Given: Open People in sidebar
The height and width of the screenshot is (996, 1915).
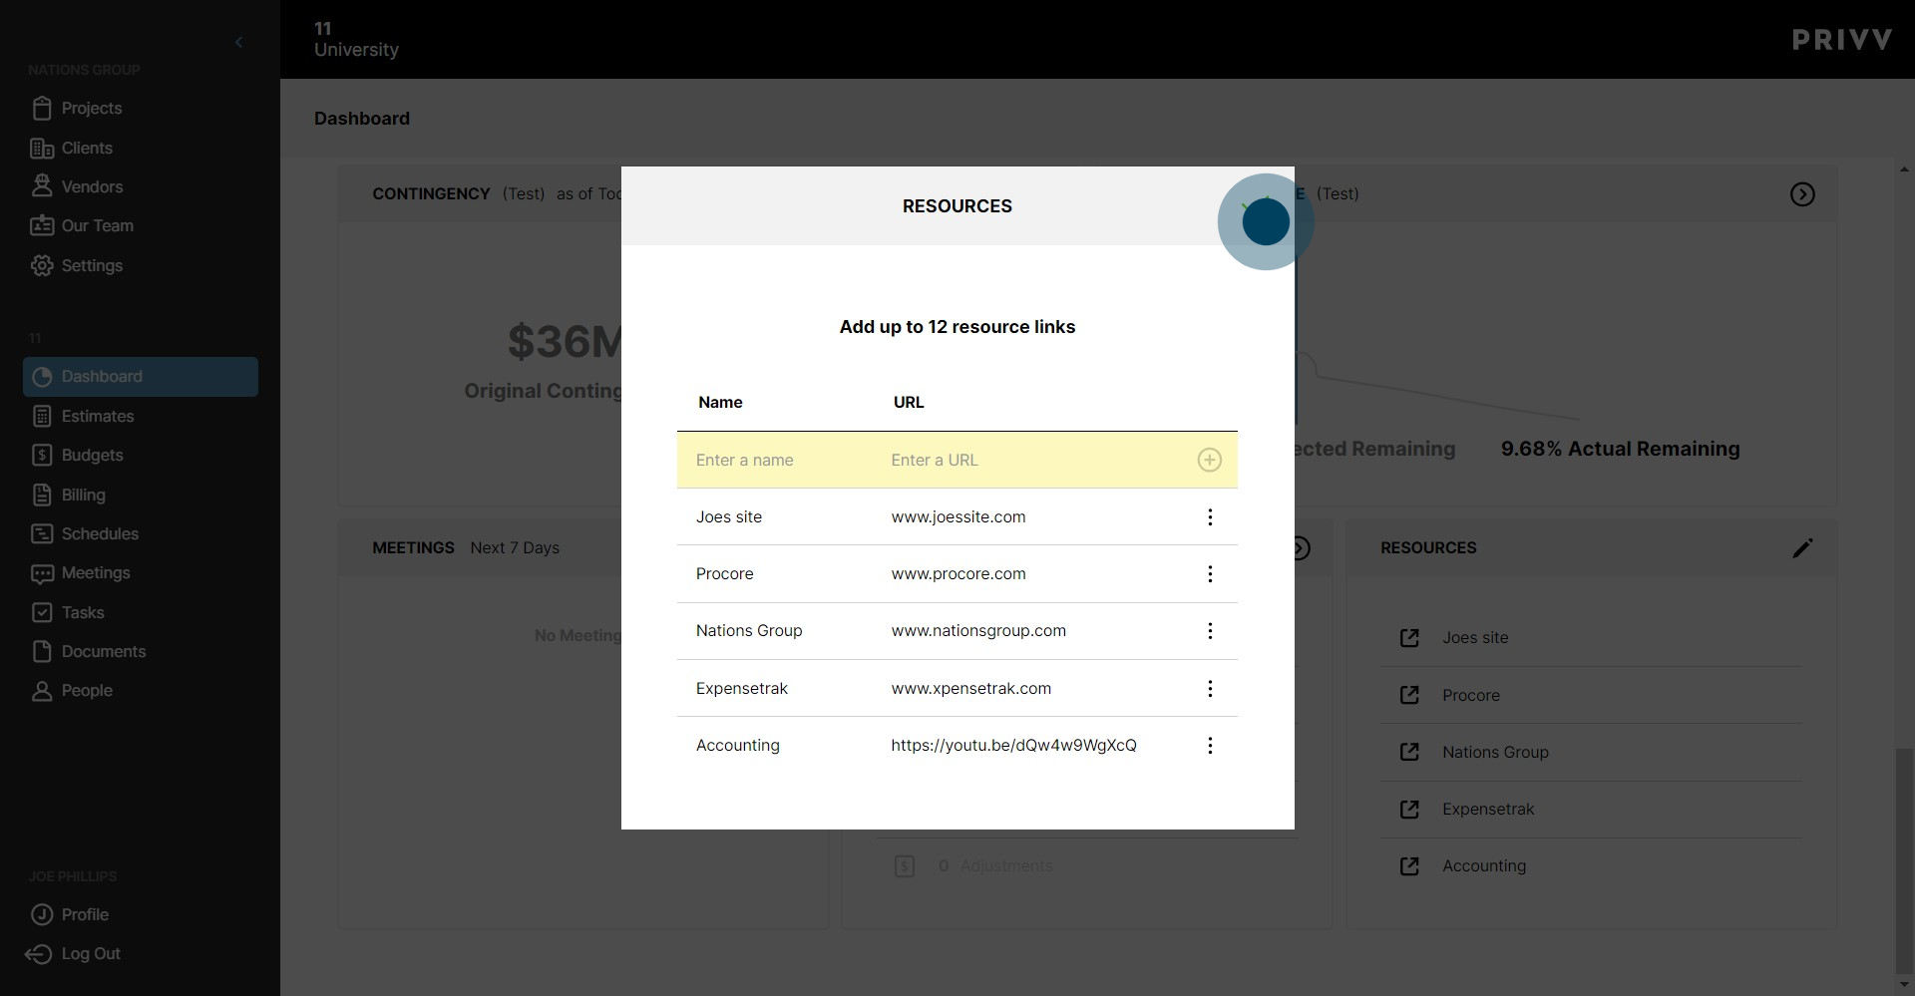Looking at the screenshot, I should pos(87,691).
